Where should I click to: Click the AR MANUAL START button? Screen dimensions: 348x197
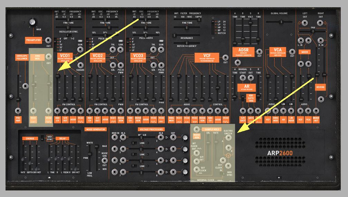click(x=243, y=78)
